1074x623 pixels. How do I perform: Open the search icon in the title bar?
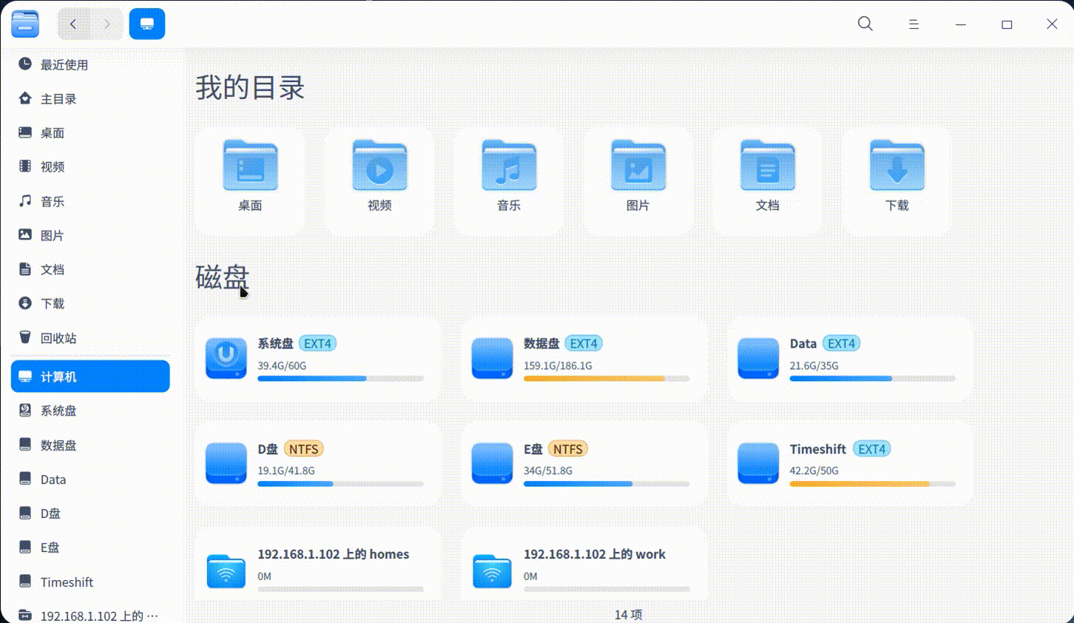click(x=865, y=24)
